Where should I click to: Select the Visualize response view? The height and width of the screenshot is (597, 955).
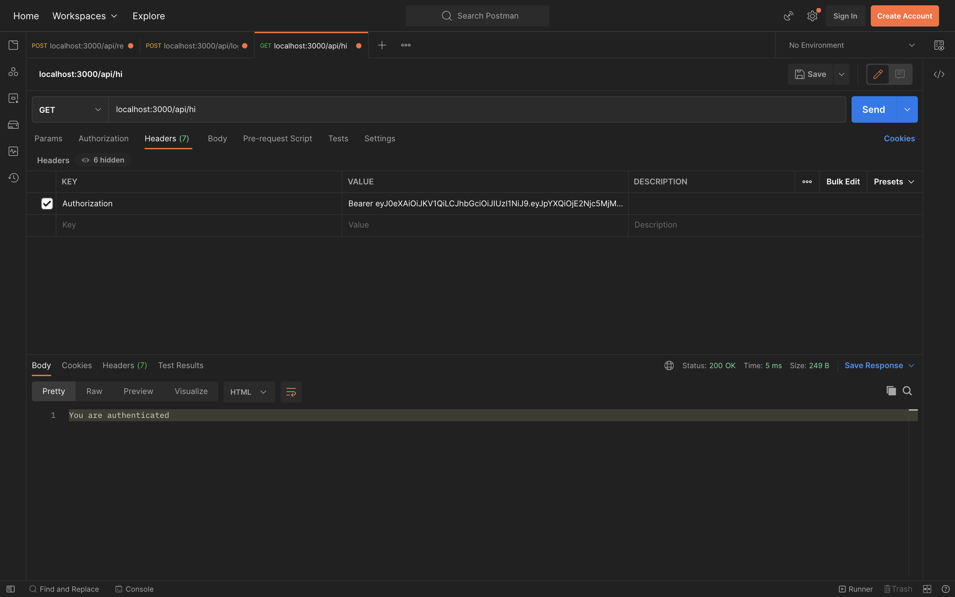click(191, 391)
